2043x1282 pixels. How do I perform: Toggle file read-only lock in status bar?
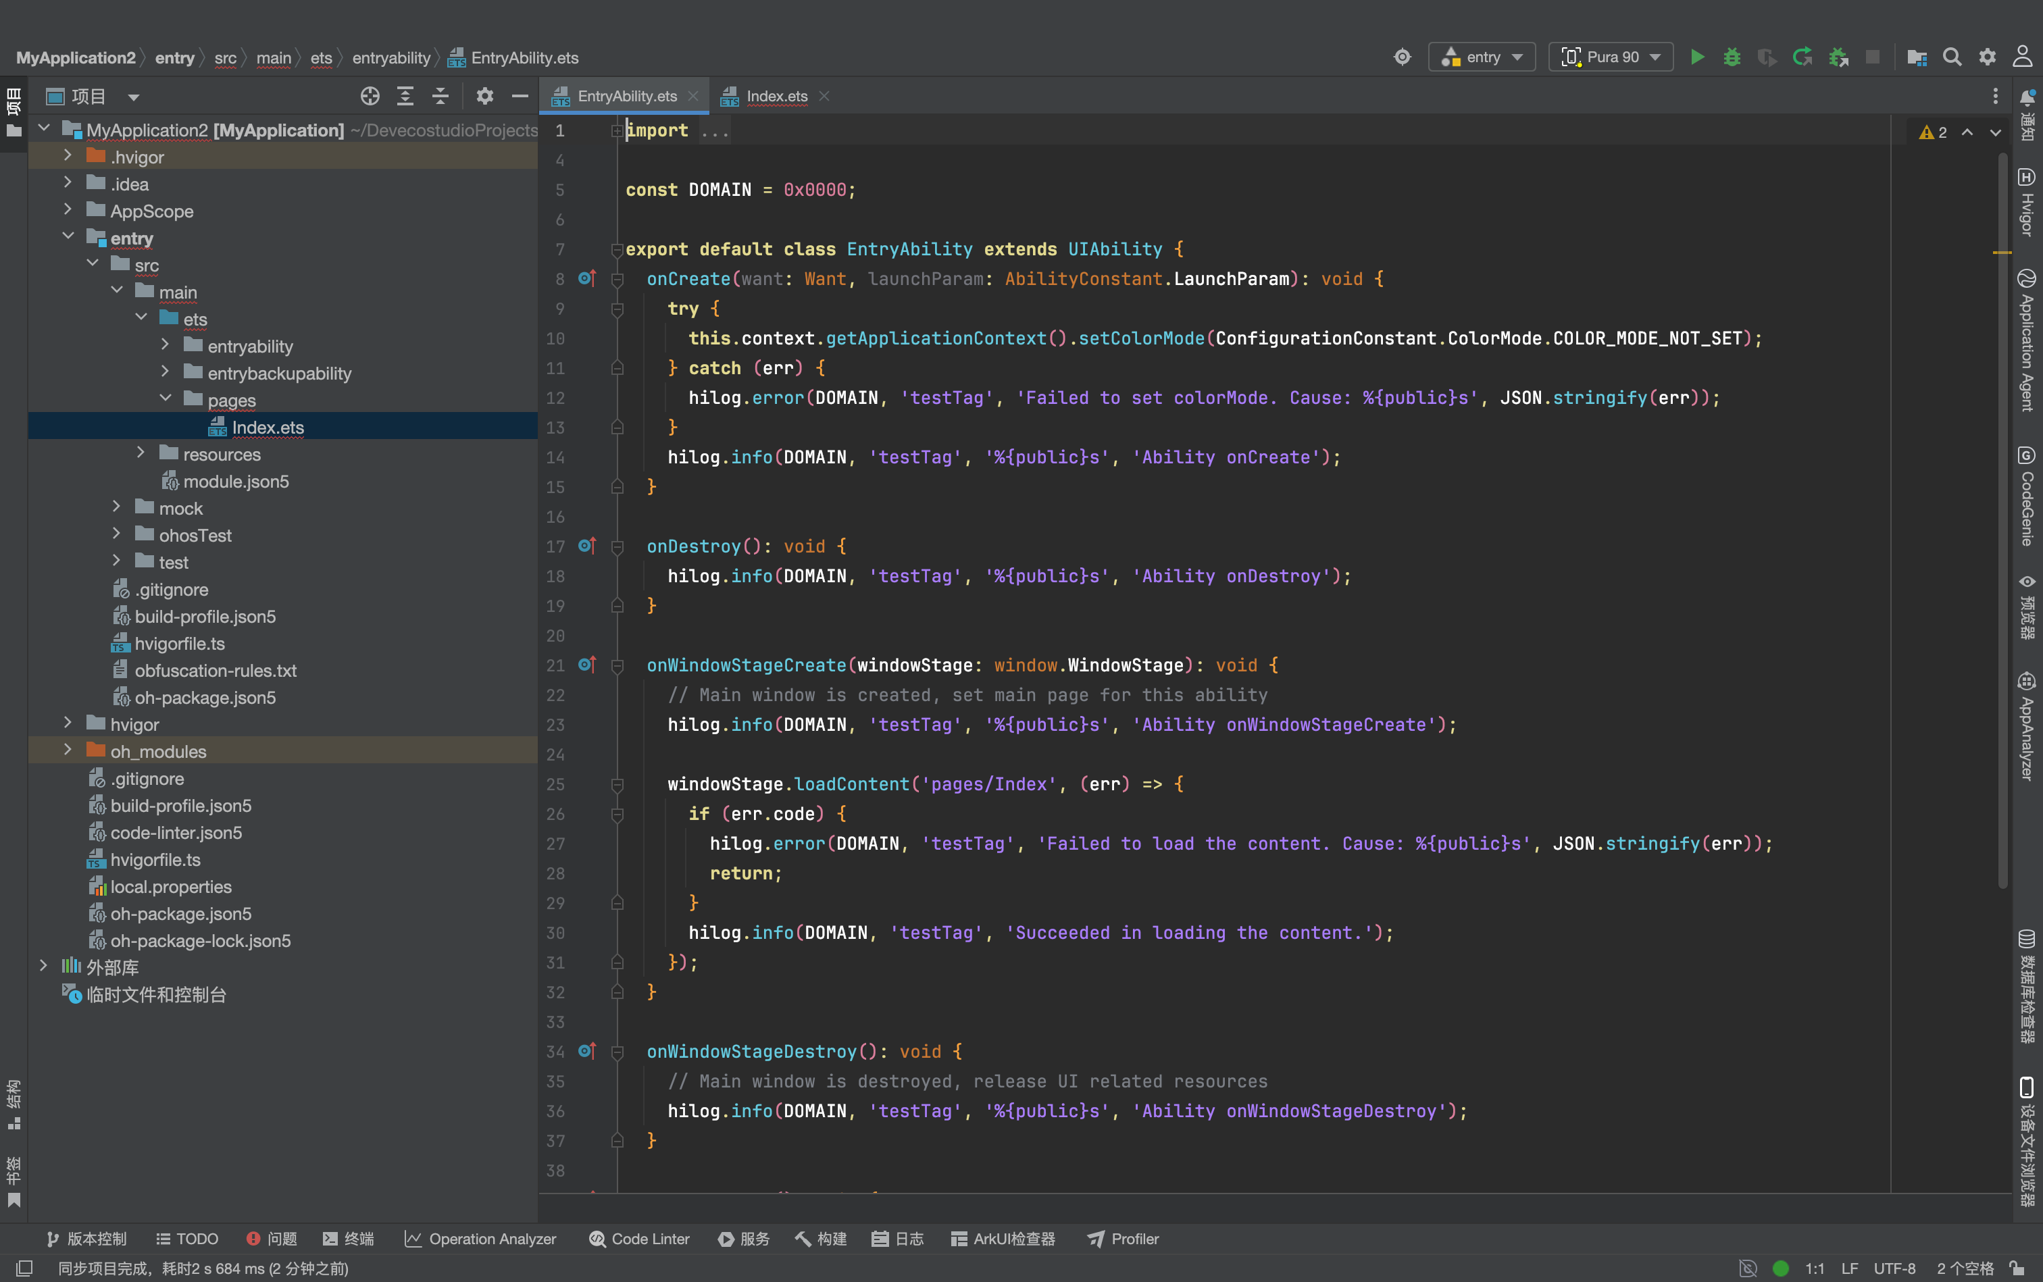point(2017,1268)
